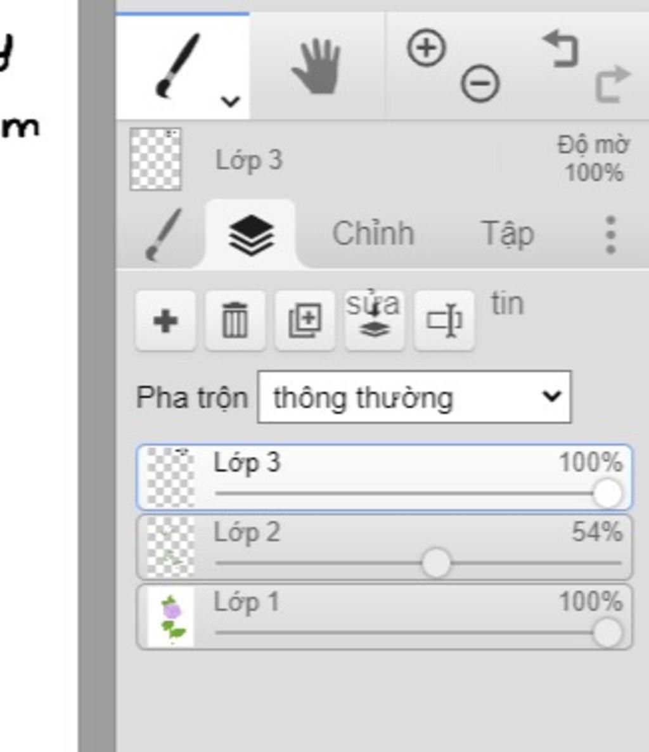Viewport: 649px width, 752px height.
Task: Duplicate the current layer
Action: click(x=305, y=321)
